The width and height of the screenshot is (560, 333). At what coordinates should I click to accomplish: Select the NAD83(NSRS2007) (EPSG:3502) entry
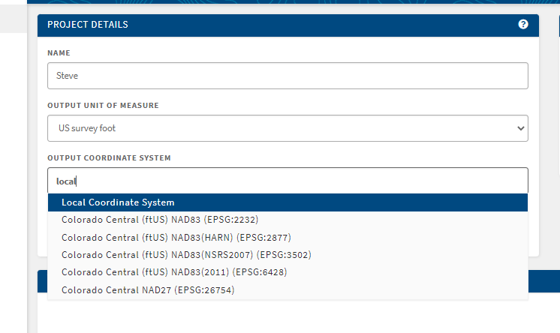pos(186,254)
